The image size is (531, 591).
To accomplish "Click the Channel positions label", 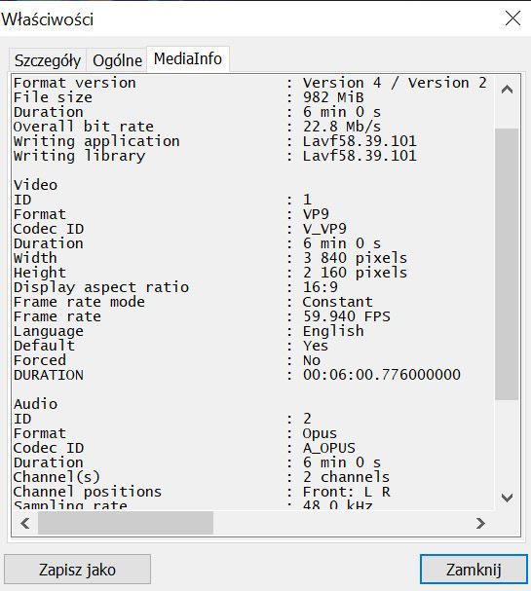I will (88, 492).
